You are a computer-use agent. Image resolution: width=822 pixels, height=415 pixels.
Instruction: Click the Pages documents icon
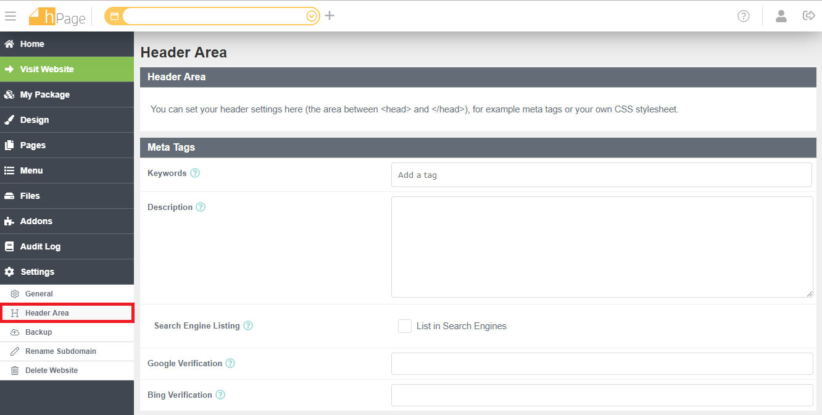click(9, 145)
